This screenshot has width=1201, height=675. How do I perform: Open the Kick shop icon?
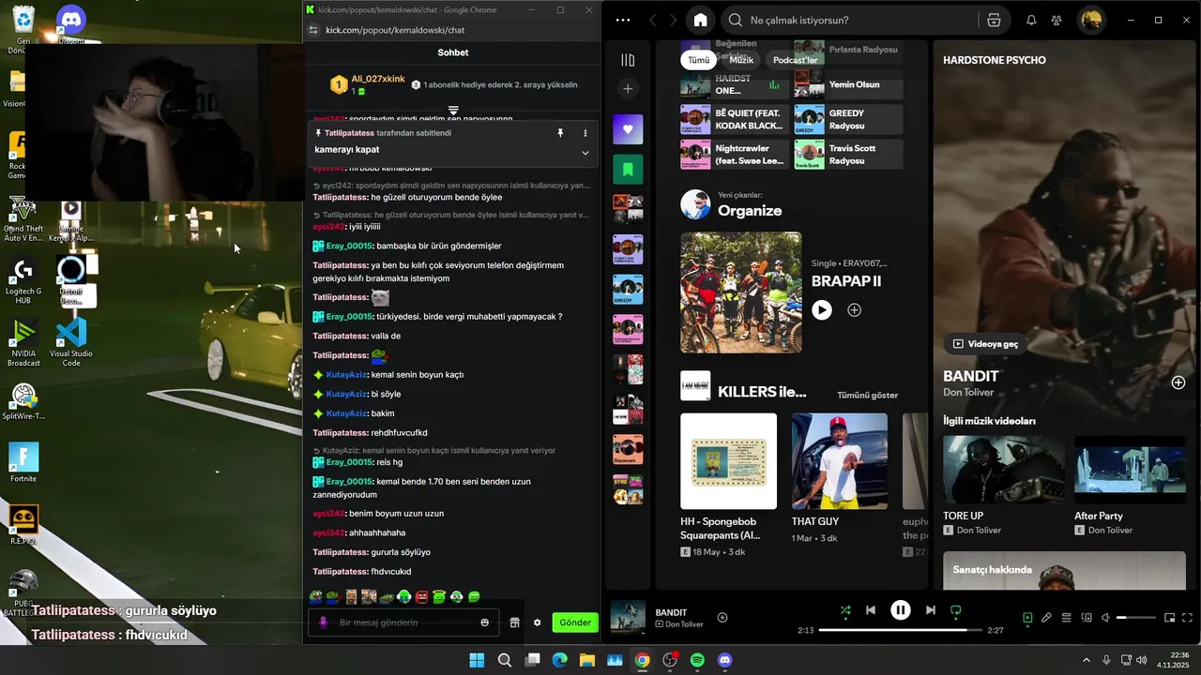(514, 622)
